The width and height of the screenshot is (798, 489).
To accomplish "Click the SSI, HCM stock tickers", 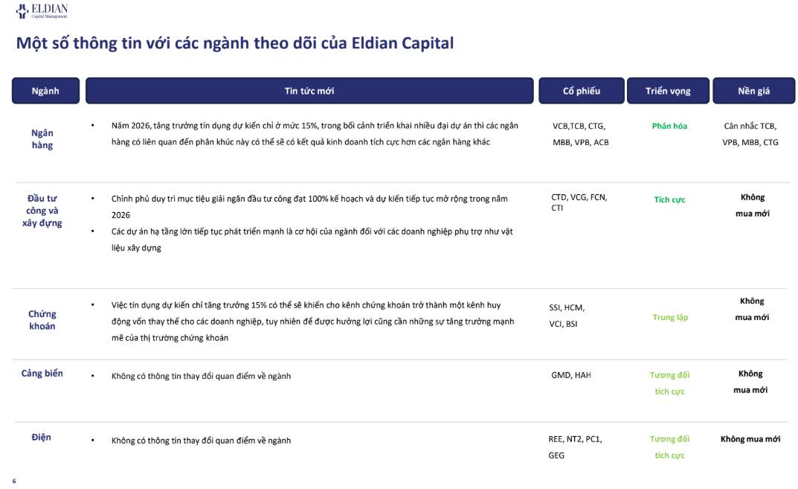I will [x=567, y=307].
